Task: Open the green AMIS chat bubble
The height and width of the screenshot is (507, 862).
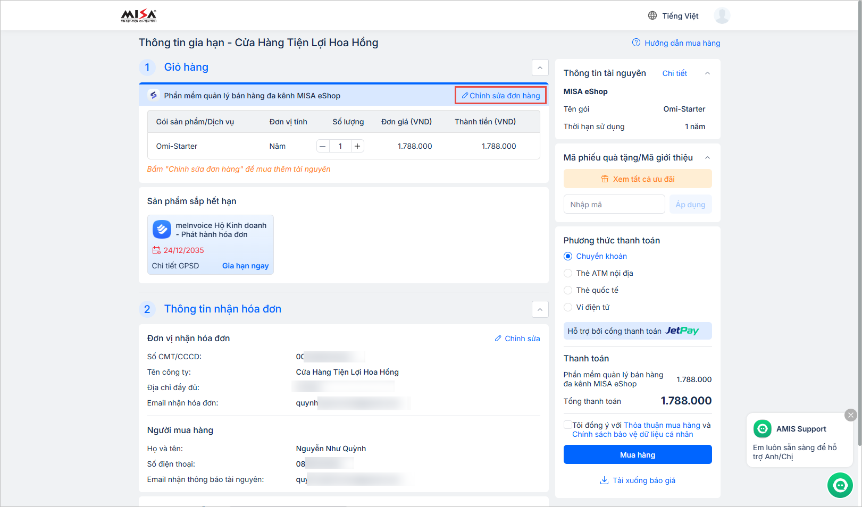Action: coord(840,485)
